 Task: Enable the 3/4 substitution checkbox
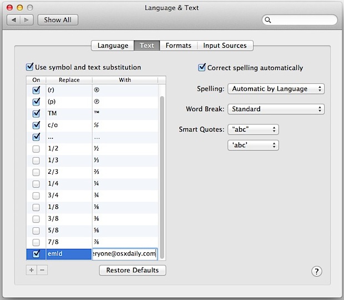coord(36,196)
